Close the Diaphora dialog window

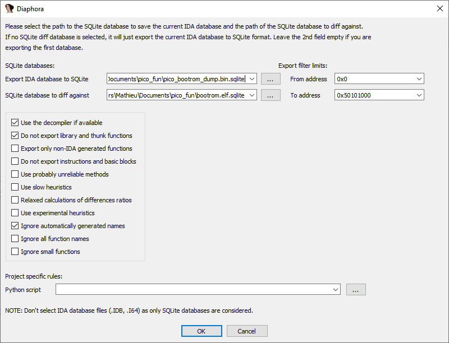coord(438,9)
